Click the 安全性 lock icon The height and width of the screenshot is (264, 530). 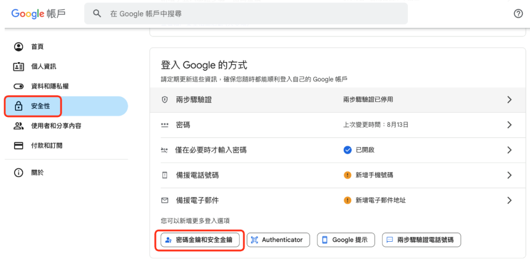[x=18, y=106]
